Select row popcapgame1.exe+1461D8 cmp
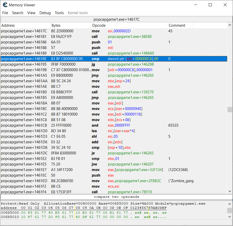Screen dimensions: 233x226 click(x=114, y=148)
